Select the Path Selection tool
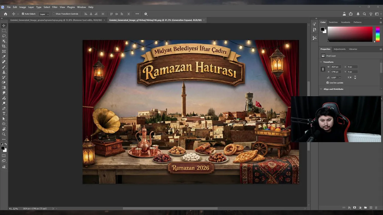 tap(4, 119)
